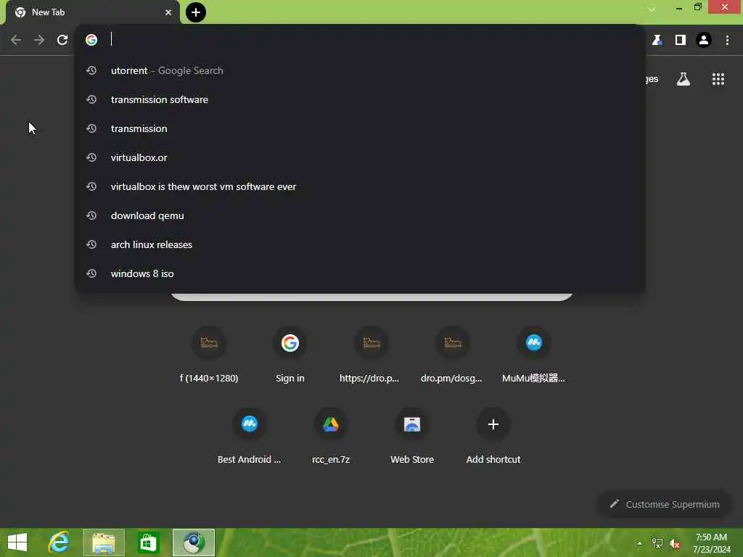Open a new tab with the plus button
743x557 pixels.
click(196, 12)
